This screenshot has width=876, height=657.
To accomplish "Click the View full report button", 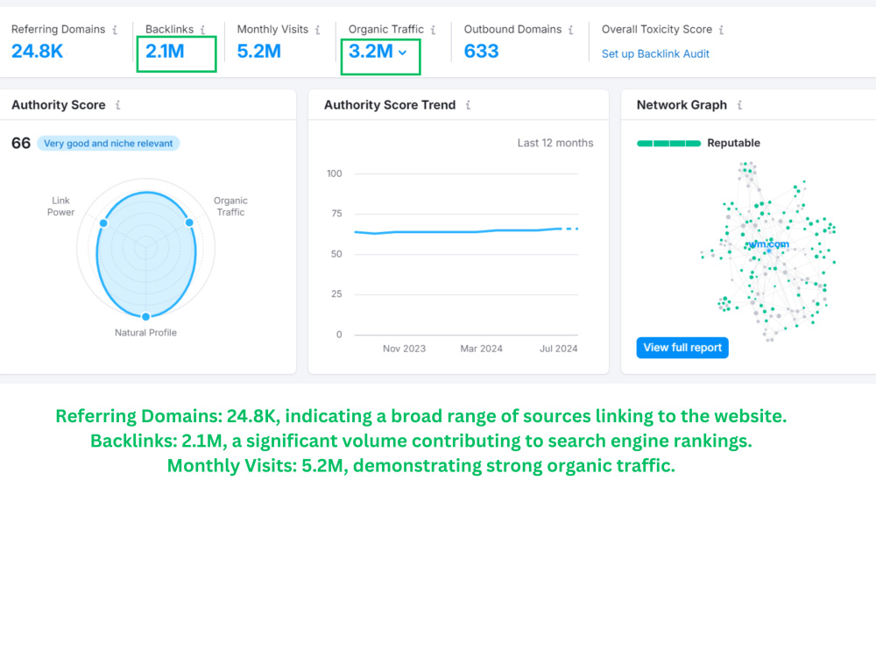I will 682,348.
